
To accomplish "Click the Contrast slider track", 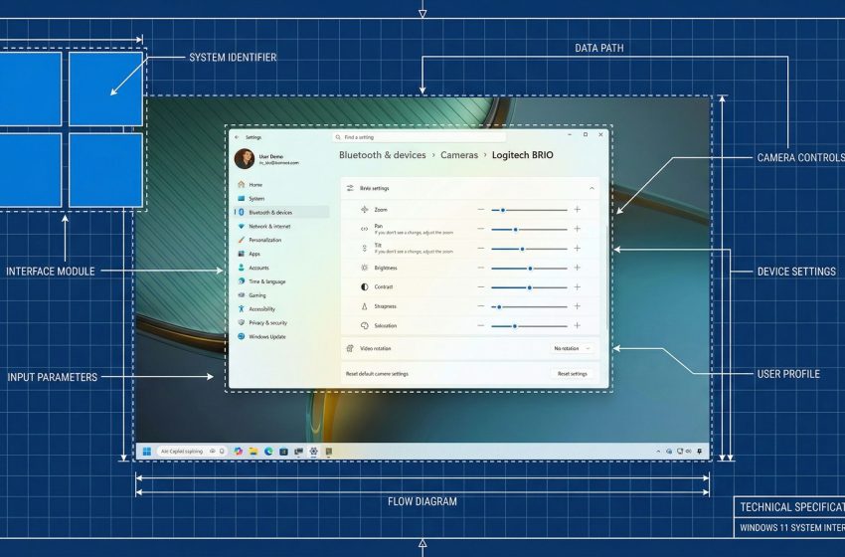I will pos(529,287).
